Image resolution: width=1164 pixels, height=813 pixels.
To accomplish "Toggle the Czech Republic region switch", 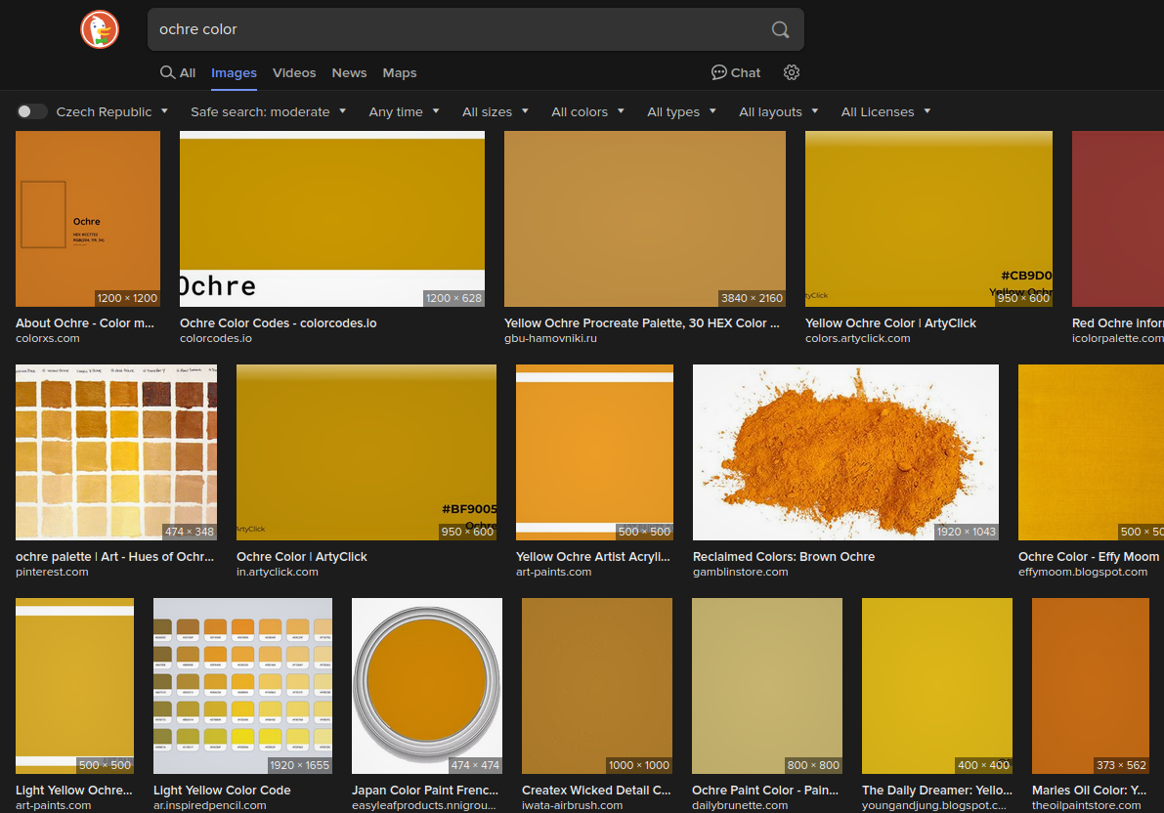I will coord(32,111).
